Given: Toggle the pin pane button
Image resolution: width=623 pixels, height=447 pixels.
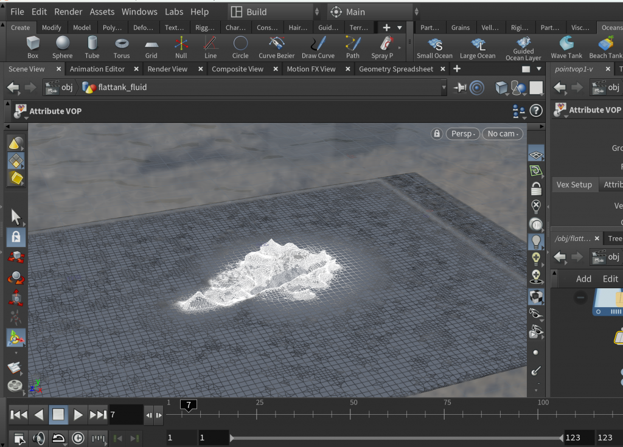Looking at the screenshot, I should click(461, 88).
